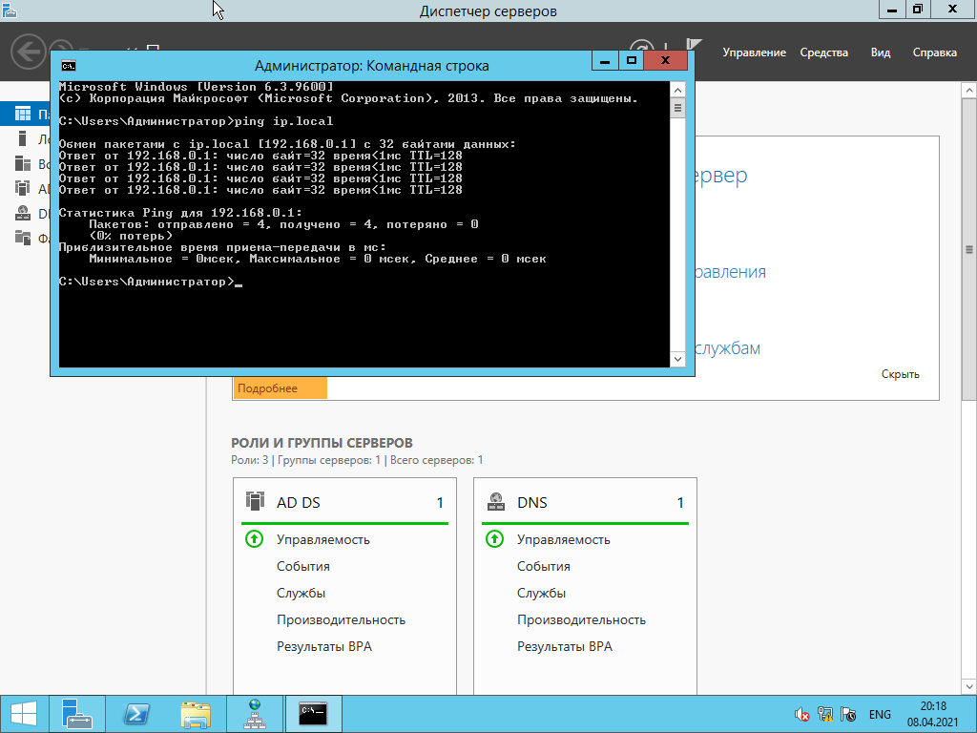Open the Вид menu
Screen dimensions: 977x733
click(x=880, y=52)
